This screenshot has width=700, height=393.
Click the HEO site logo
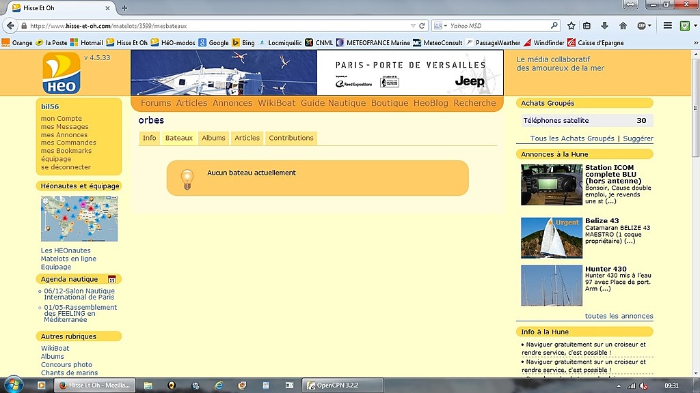pyautogui.click(x=62, y=72)
